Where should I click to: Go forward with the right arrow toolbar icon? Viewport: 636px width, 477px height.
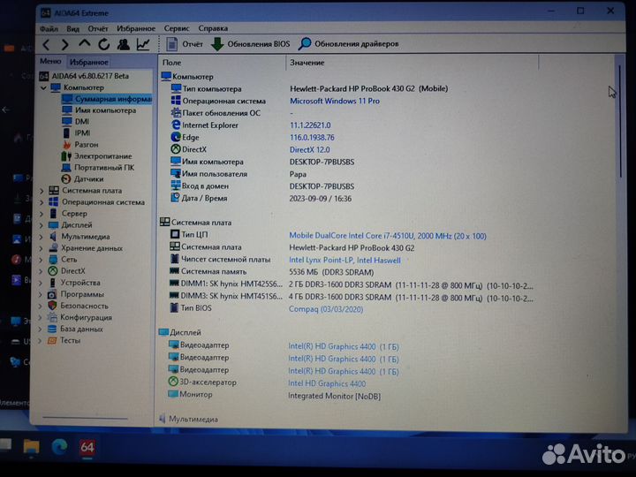64,44
